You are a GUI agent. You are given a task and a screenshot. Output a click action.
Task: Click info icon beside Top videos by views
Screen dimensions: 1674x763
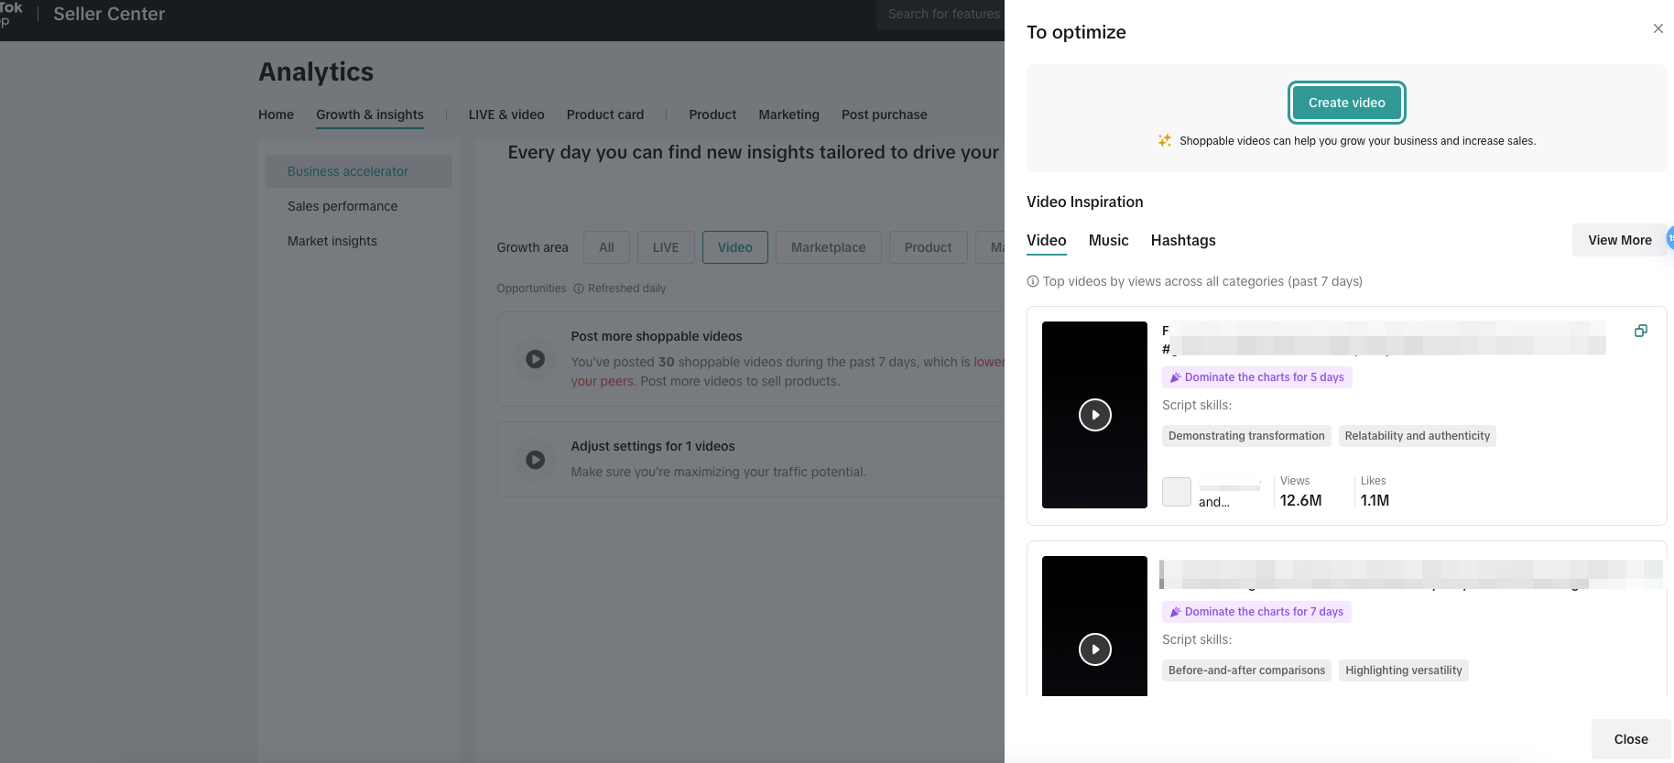(1033, 282)
